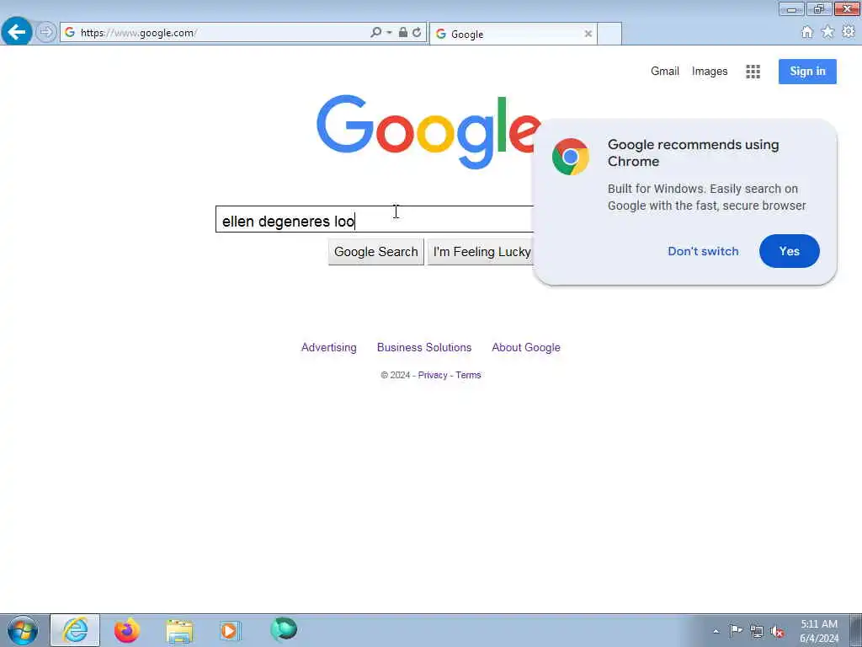Open the Gmail link

[x=665, y=71]
